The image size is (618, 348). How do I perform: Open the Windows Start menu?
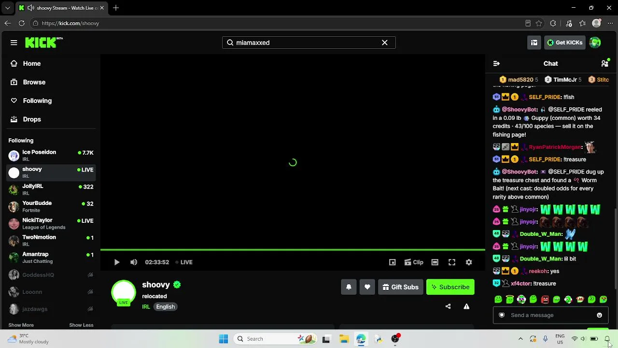point(224,339)
